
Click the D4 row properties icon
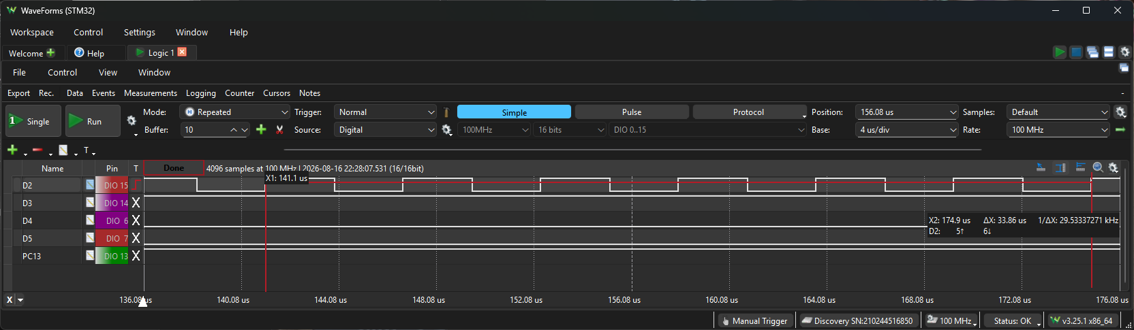90,220
